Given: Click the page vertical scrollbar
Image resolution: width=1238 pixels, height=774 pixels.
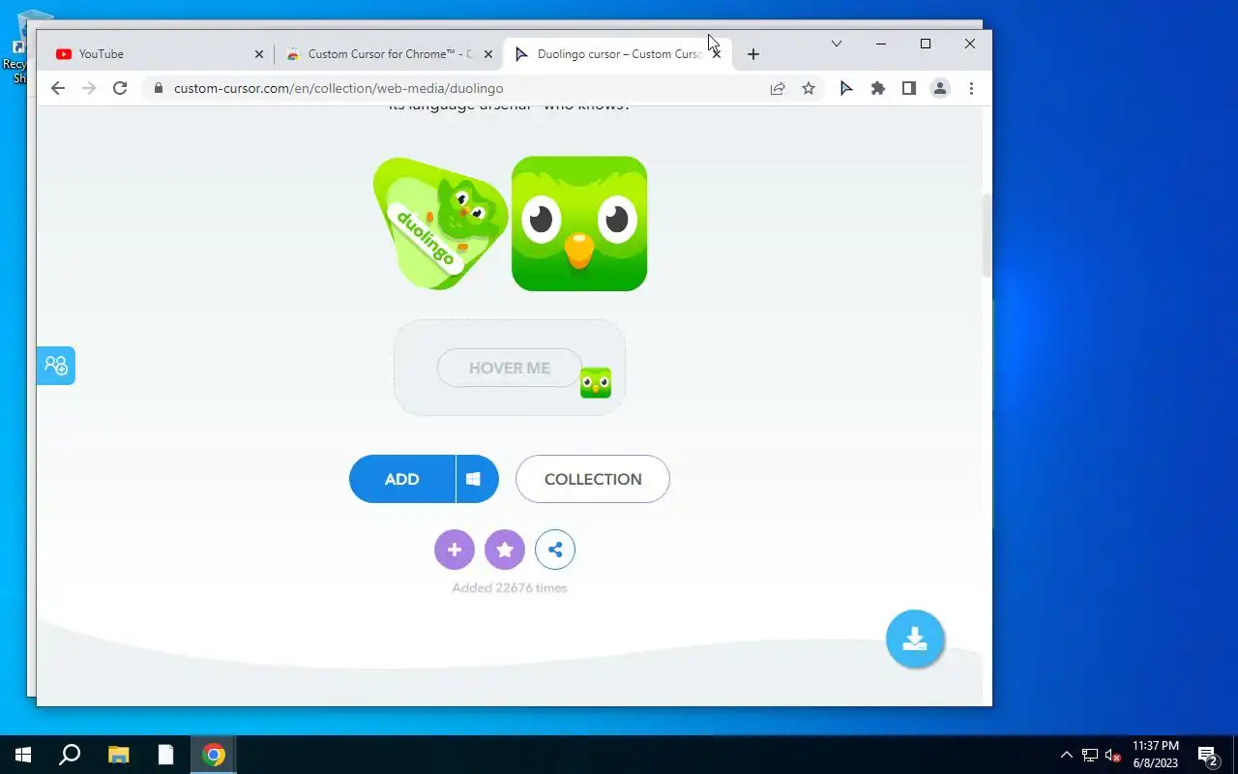Looking at the screenshot, I should tap(987, 234).
